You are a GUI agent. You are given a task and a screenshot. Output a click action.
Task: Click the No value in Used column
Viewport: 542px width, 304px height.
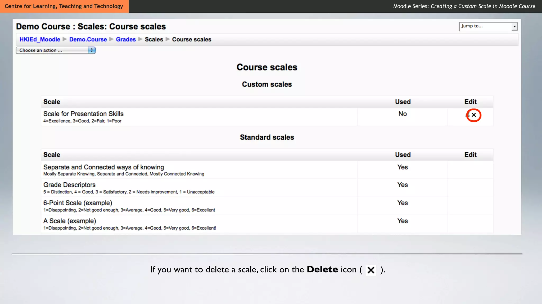point(403,114)
